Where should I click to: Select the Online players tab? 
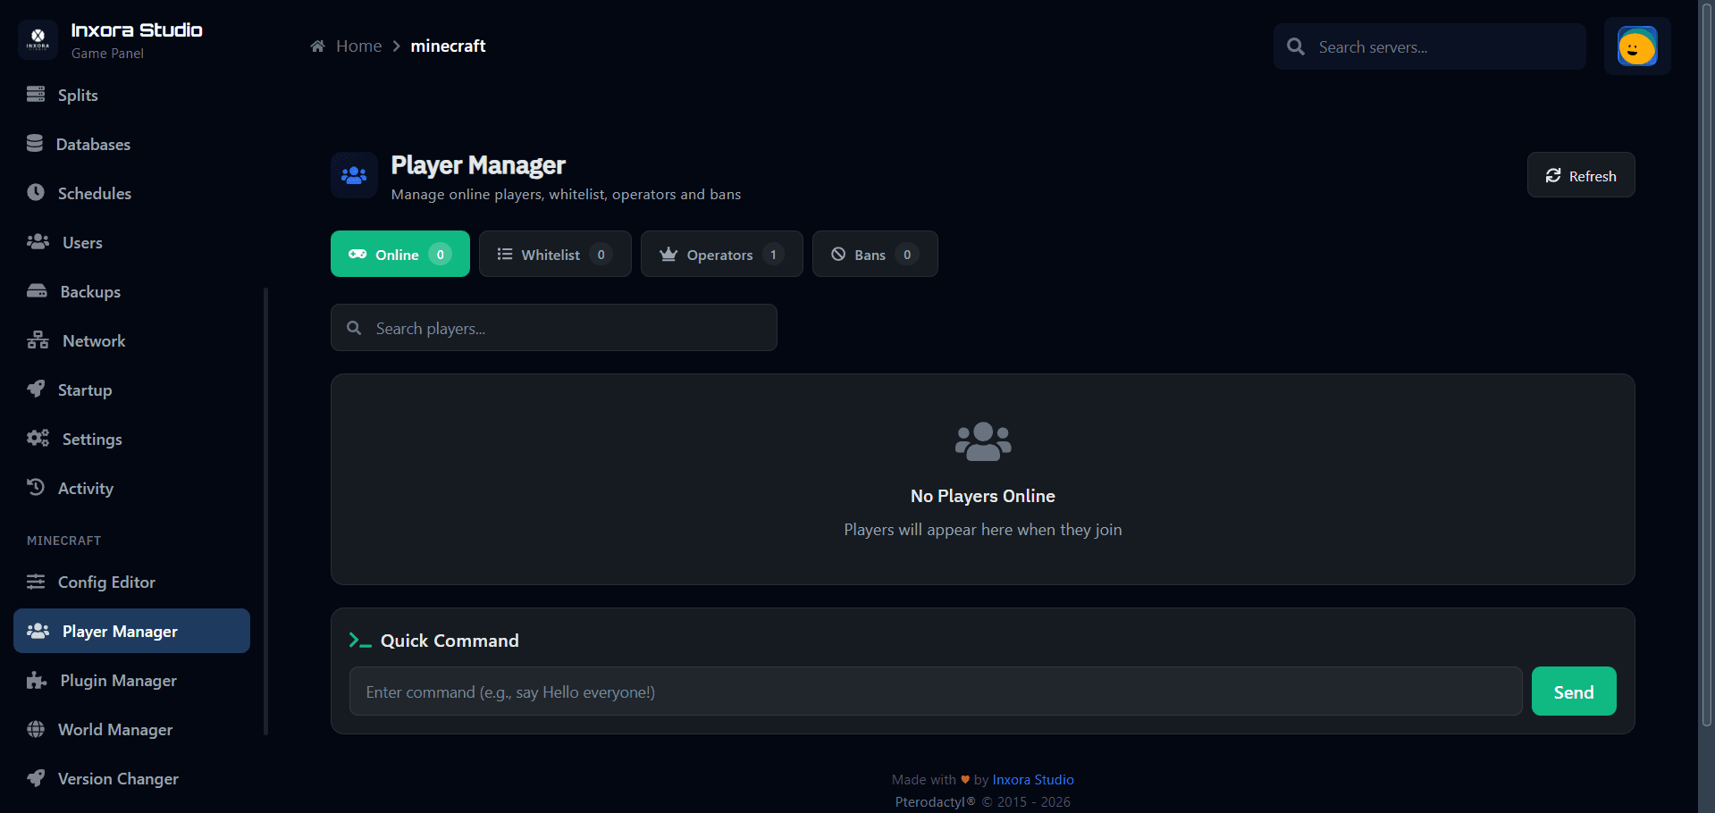pos(399,254)
